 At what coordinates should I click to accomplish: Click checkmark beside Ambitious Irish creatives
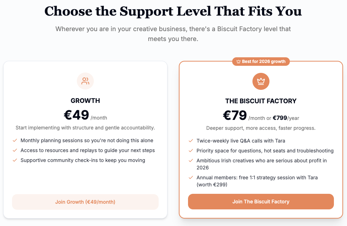point(191,161)
